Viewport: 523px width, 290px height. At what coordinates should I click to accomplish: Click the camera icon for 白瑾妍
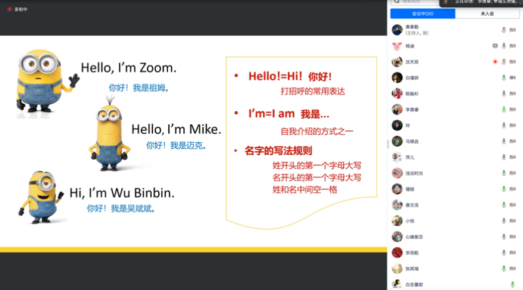(x=513, y=77)
